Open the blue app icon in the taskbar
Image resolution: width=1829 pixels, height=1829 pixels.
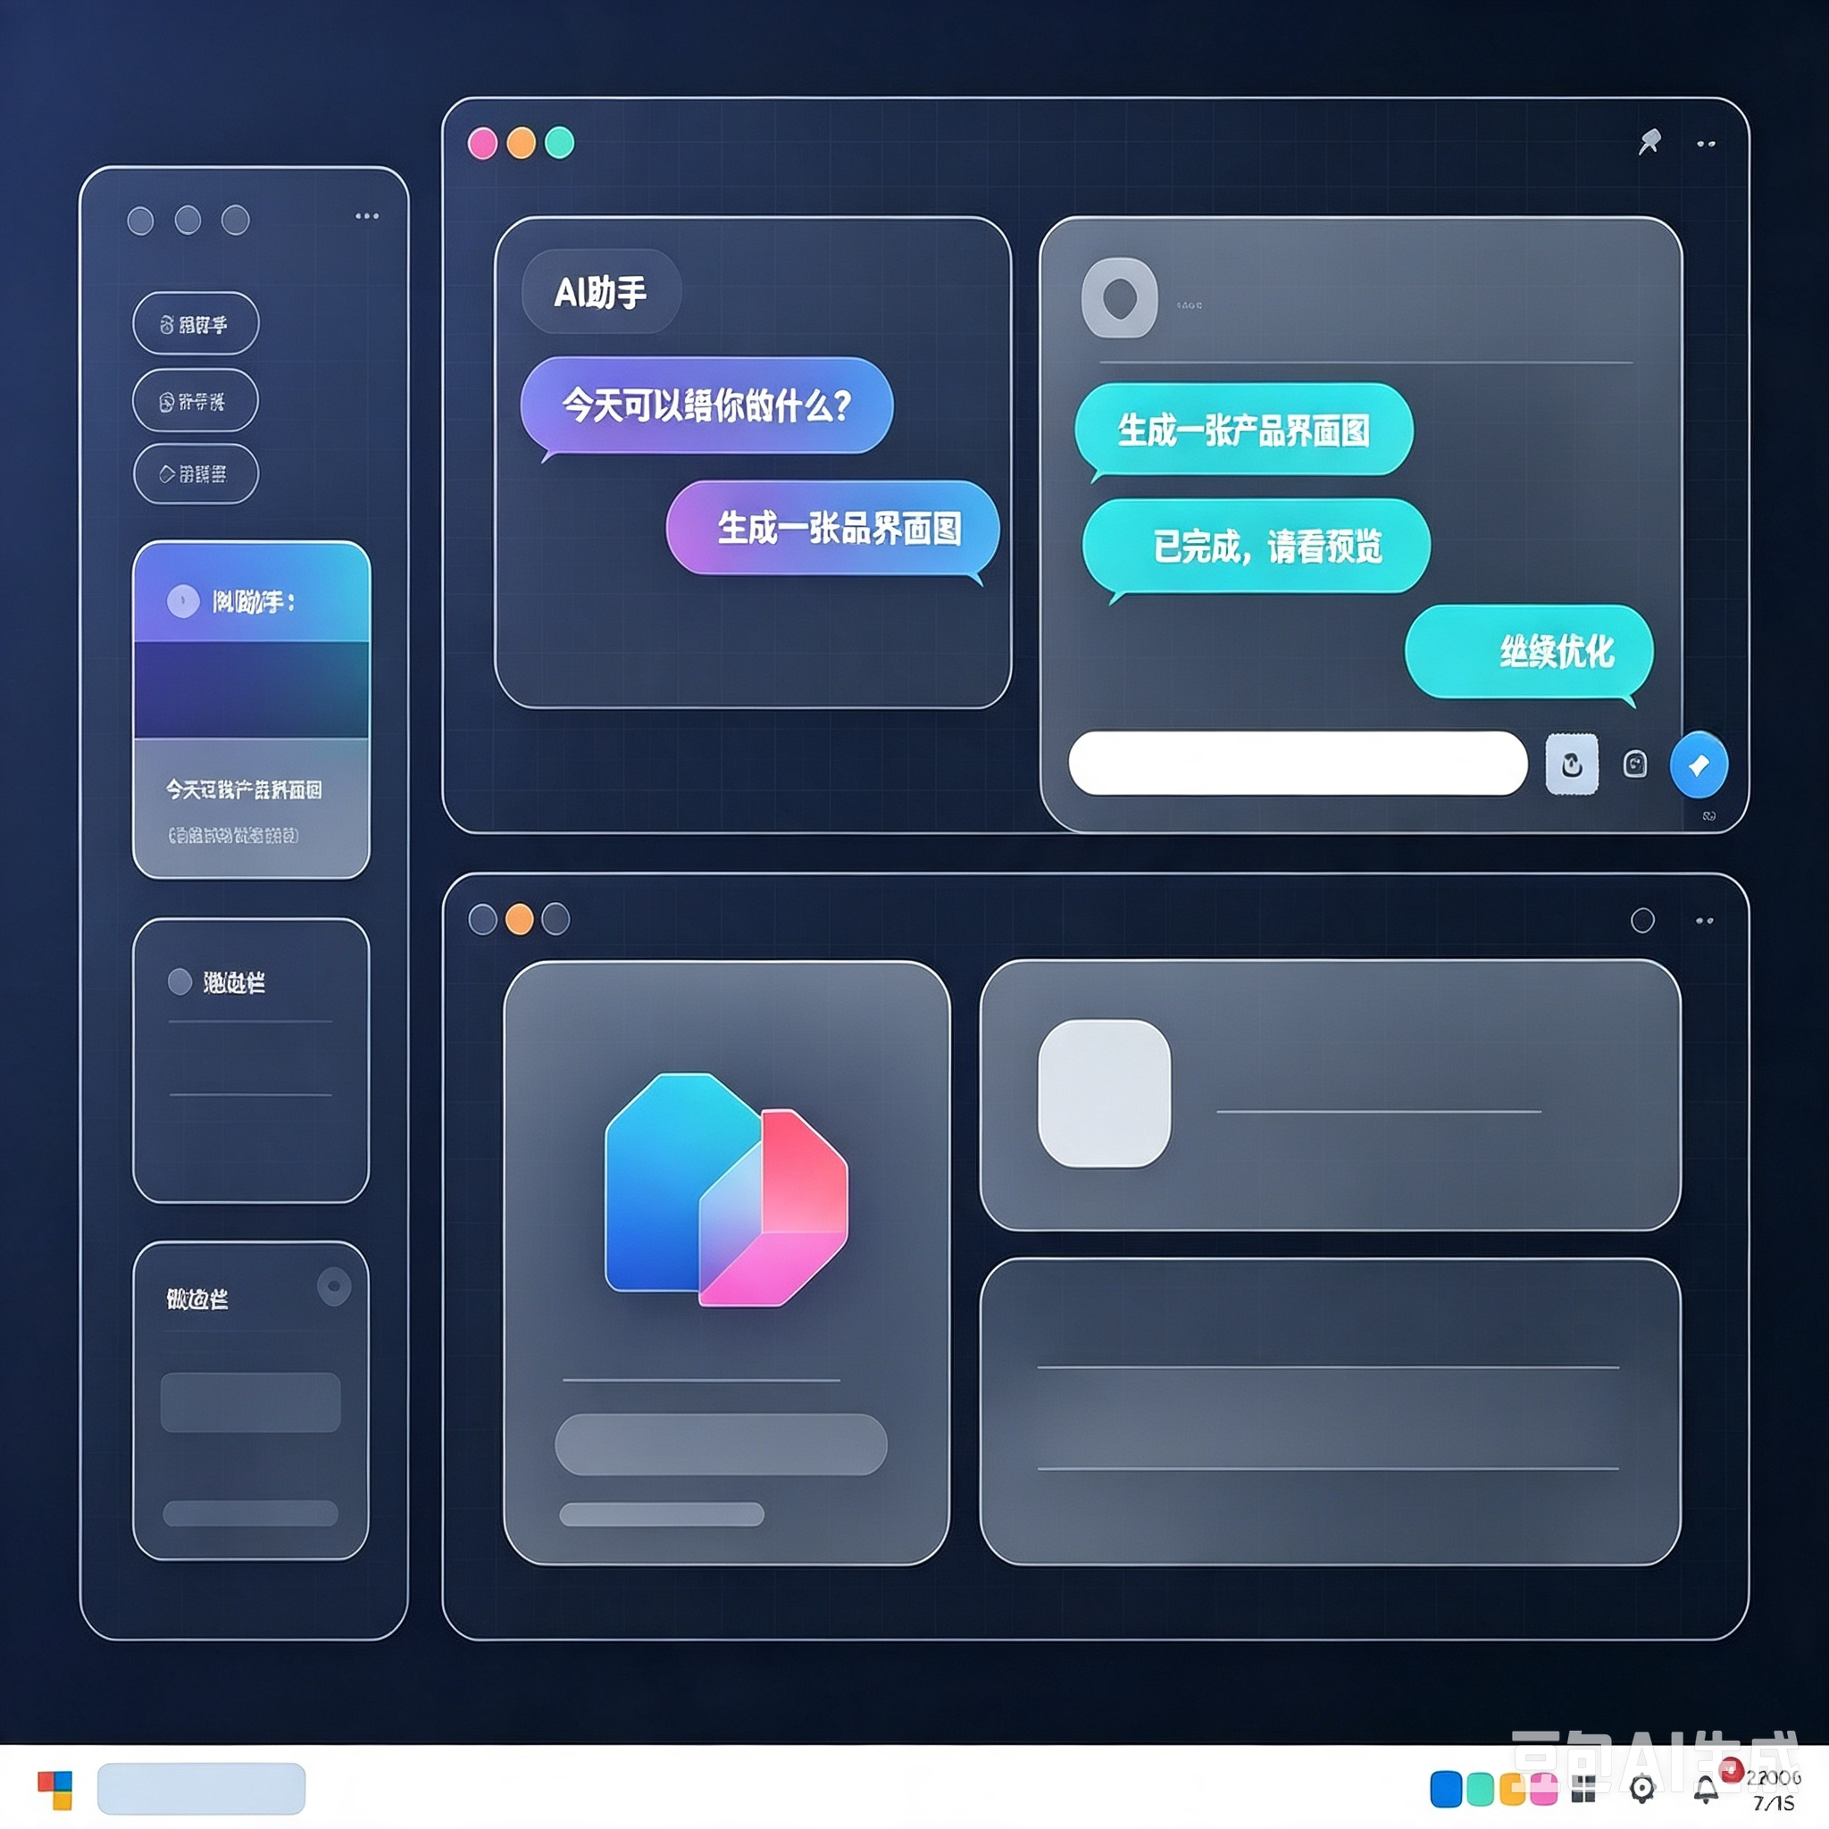click(x=1446, y=1789)
